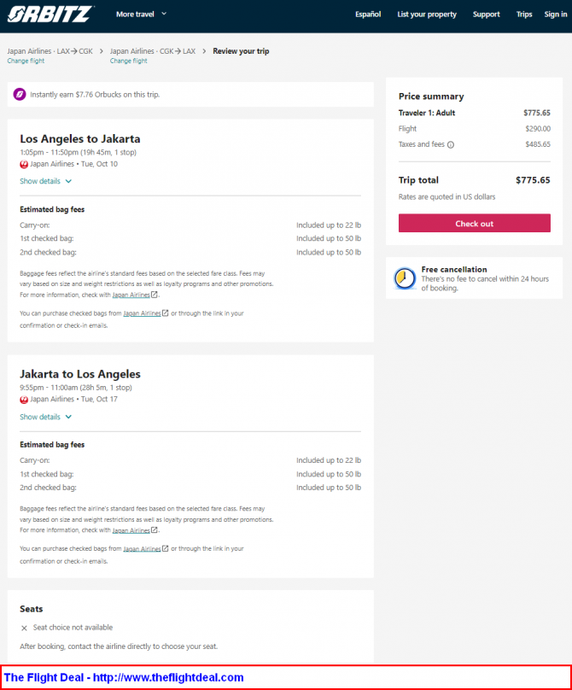The image size is (572, 690).
Task: Open List your property link
Action: (x=427, y=14)
